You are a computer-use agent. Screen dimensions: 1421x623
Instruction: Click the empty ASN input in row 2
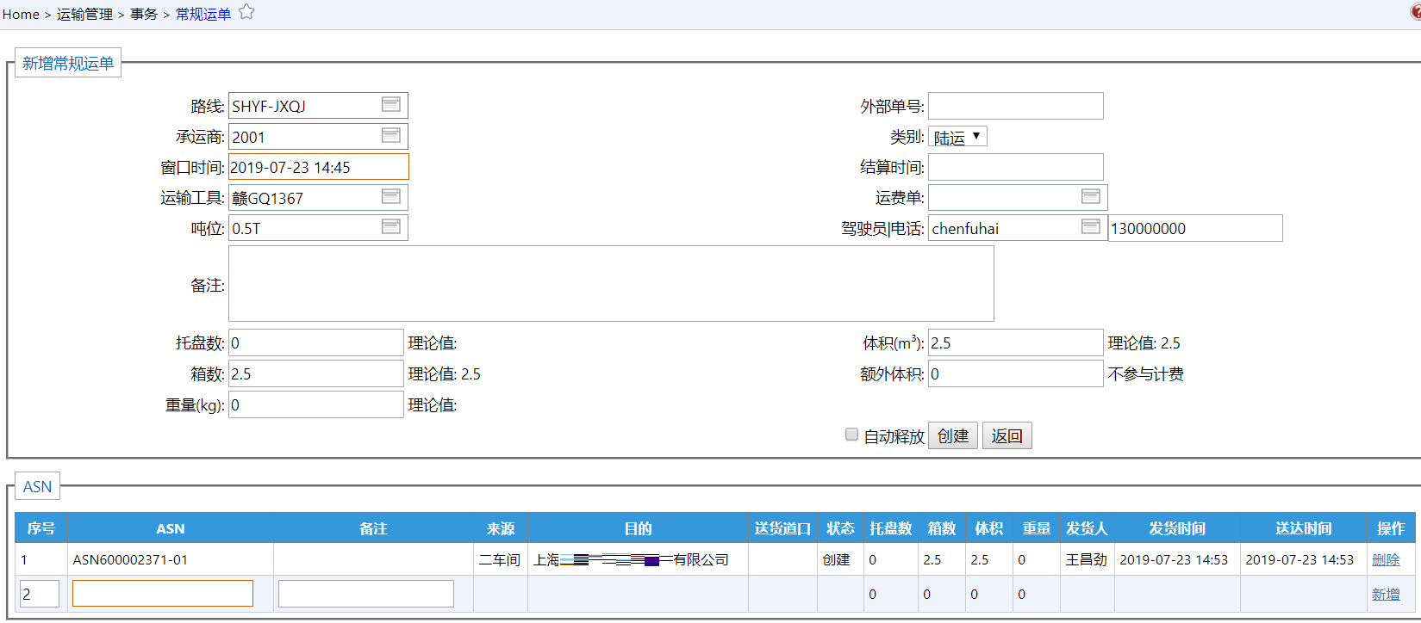pos(163,593)
